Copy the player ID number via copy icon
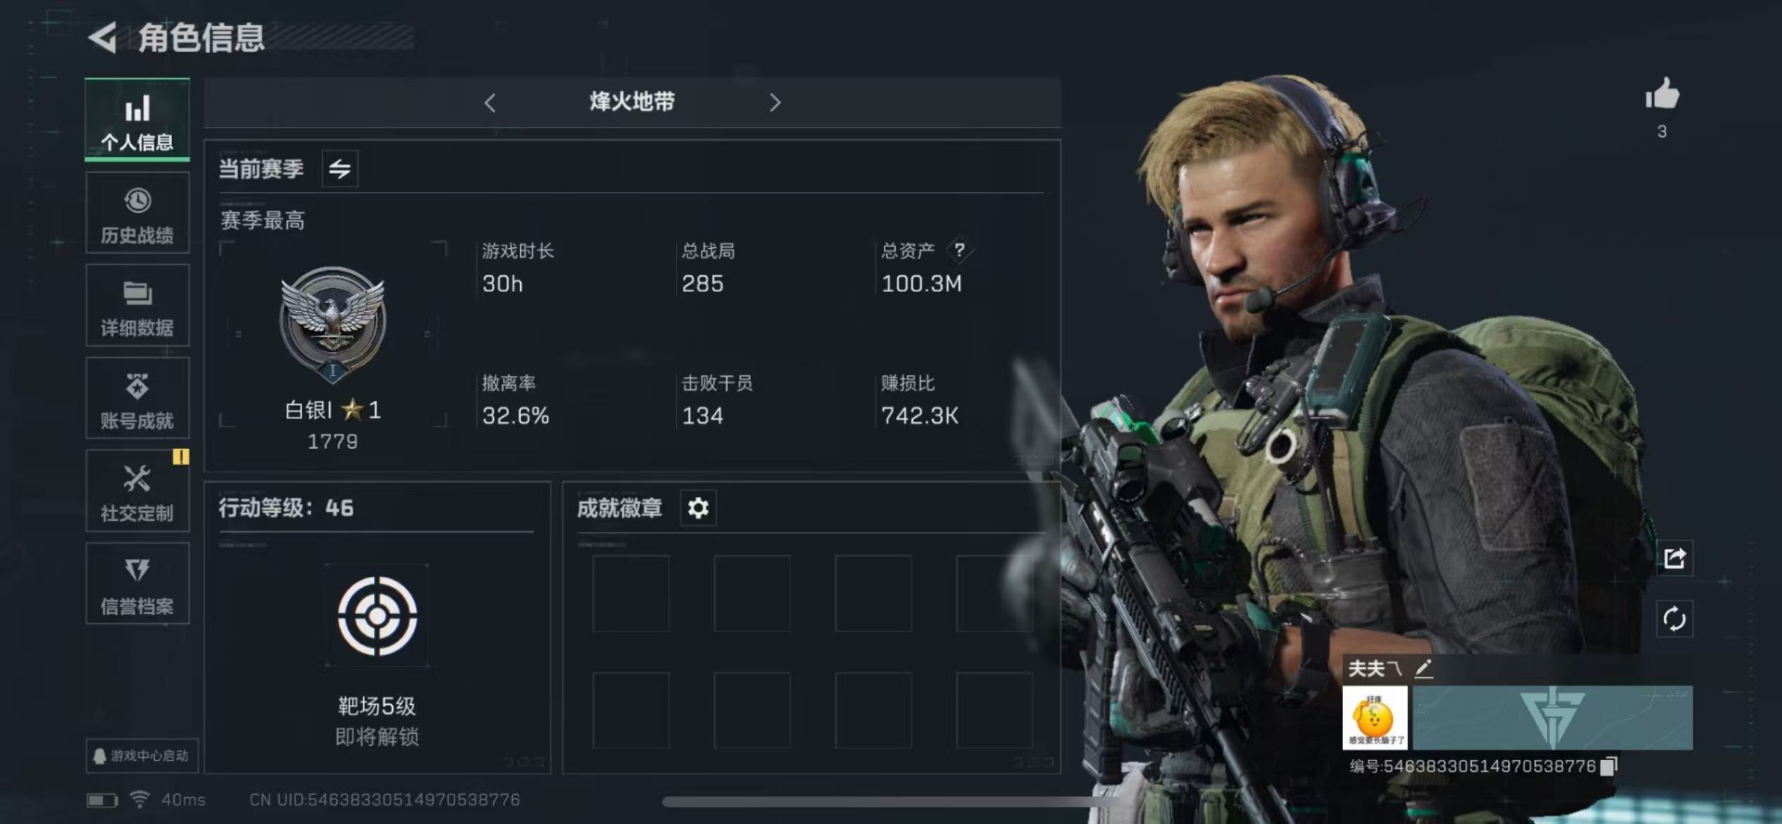 point(1608,765)
